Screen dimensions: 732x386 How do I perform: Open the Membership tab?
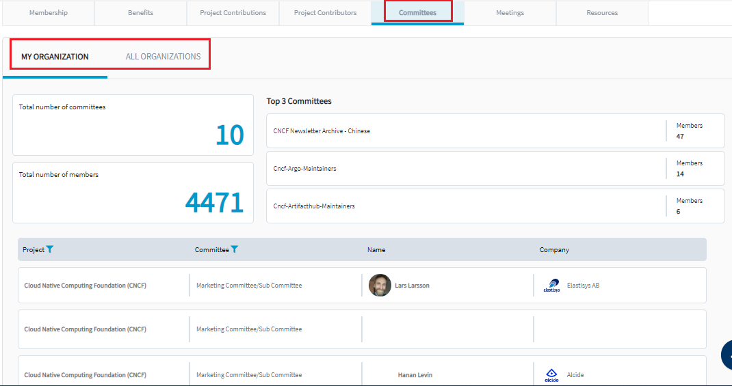(x=49, y=12)
